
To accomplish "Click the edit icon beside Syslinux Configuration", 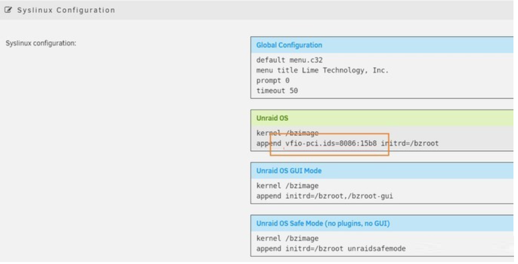I will coord(8,10).
